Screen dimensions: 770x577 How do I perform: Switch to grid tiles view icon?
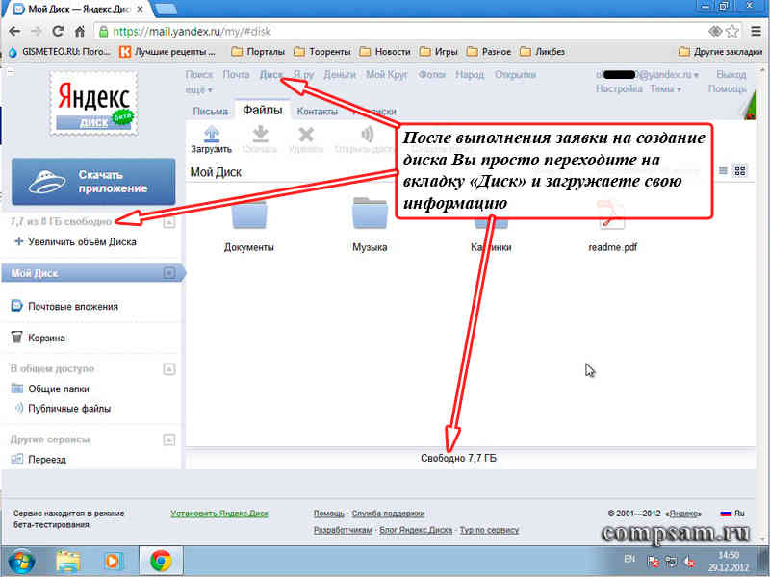(739, 171)
